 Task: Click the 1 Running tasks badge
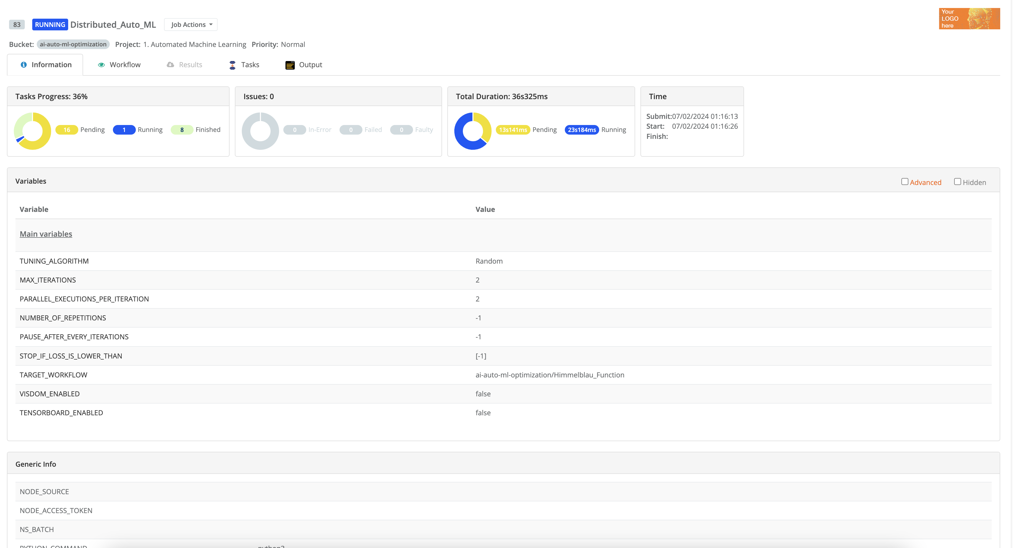point(124,130)
